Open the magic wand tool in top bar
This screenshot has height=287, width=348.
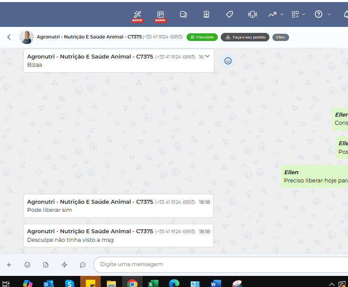click(x=137, y=14)
